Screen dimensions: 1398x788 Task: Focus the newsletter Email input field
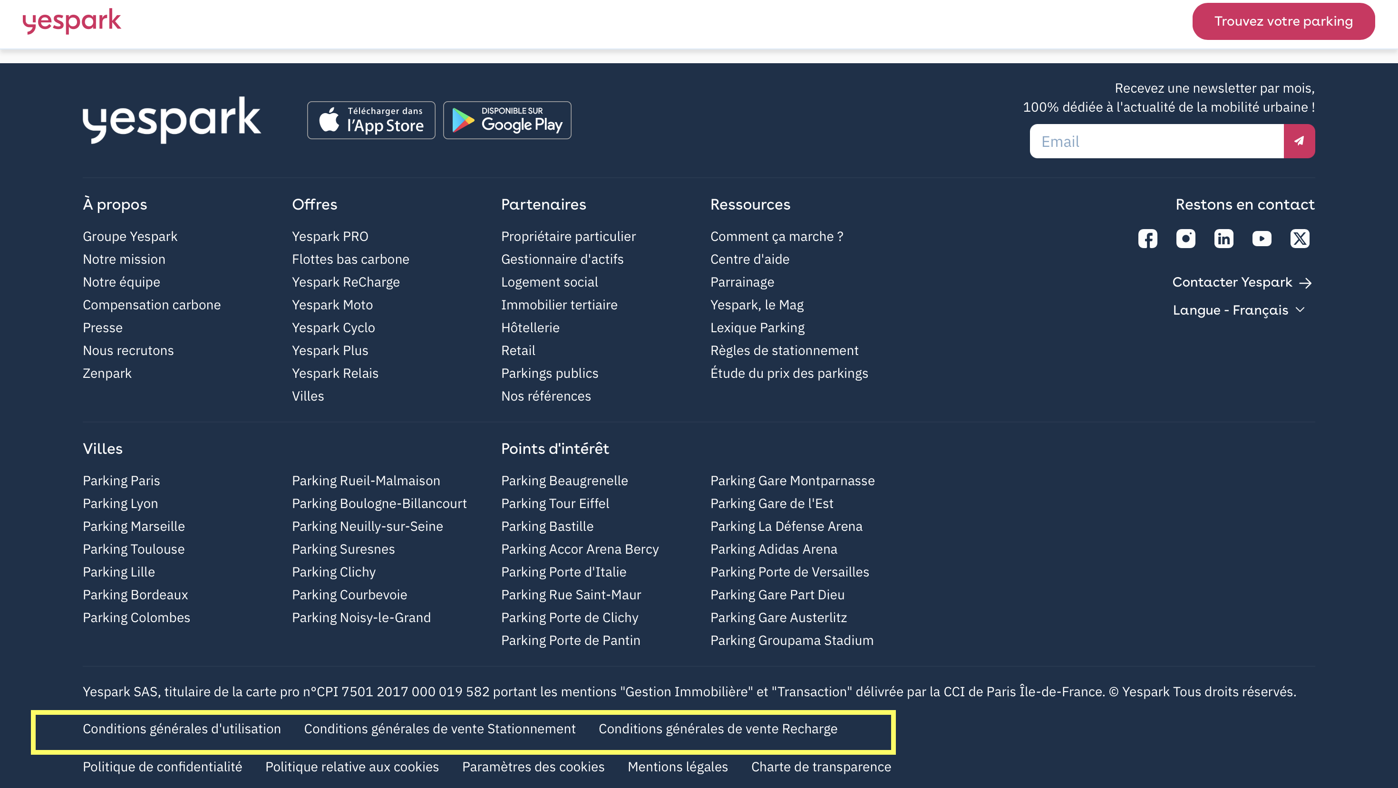click(1156, 141)
